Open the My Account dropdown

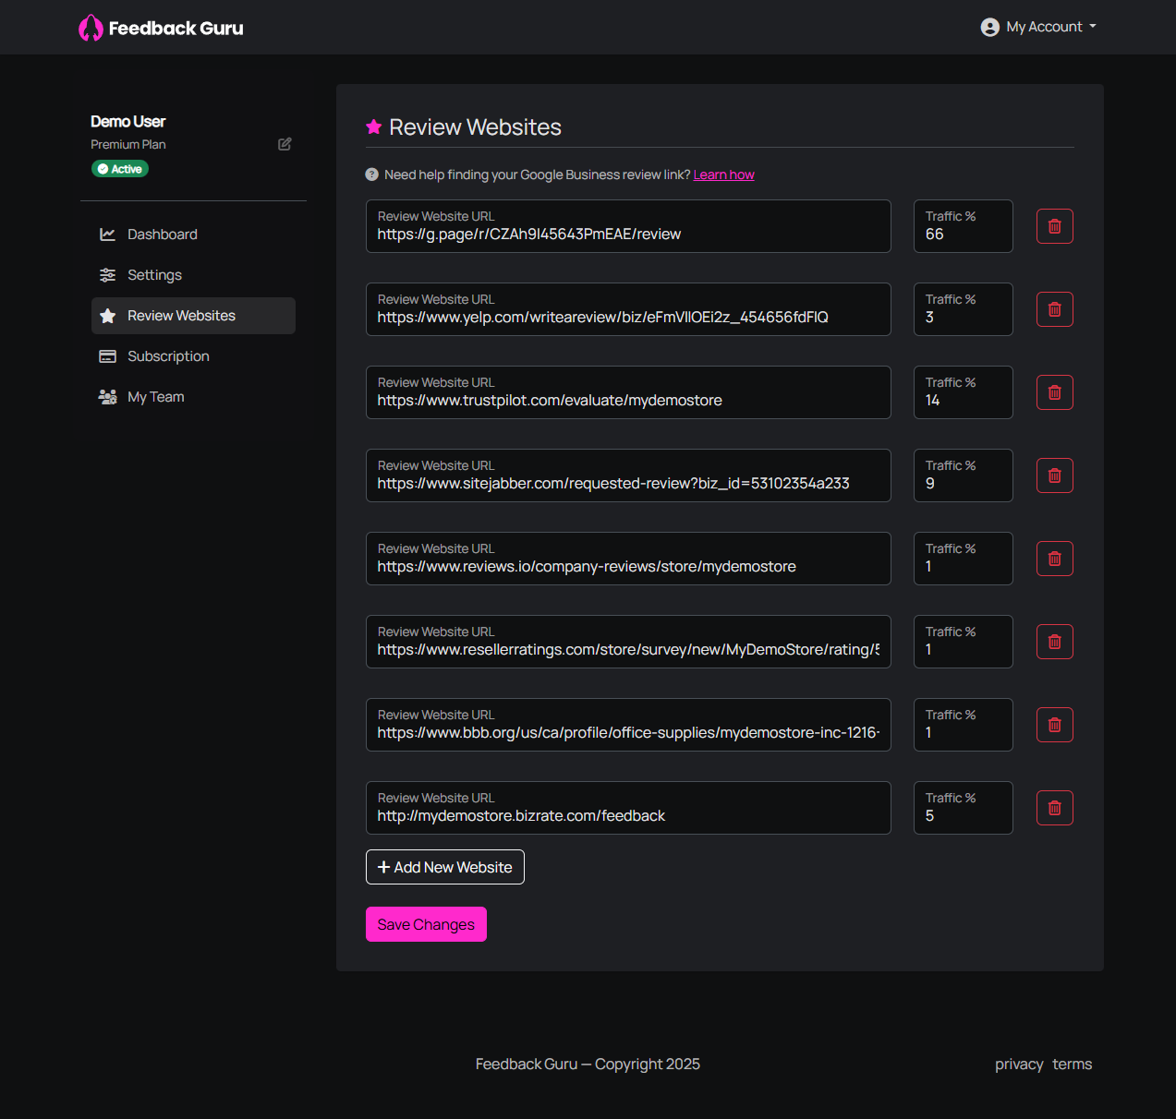(x=1039, y=27)
